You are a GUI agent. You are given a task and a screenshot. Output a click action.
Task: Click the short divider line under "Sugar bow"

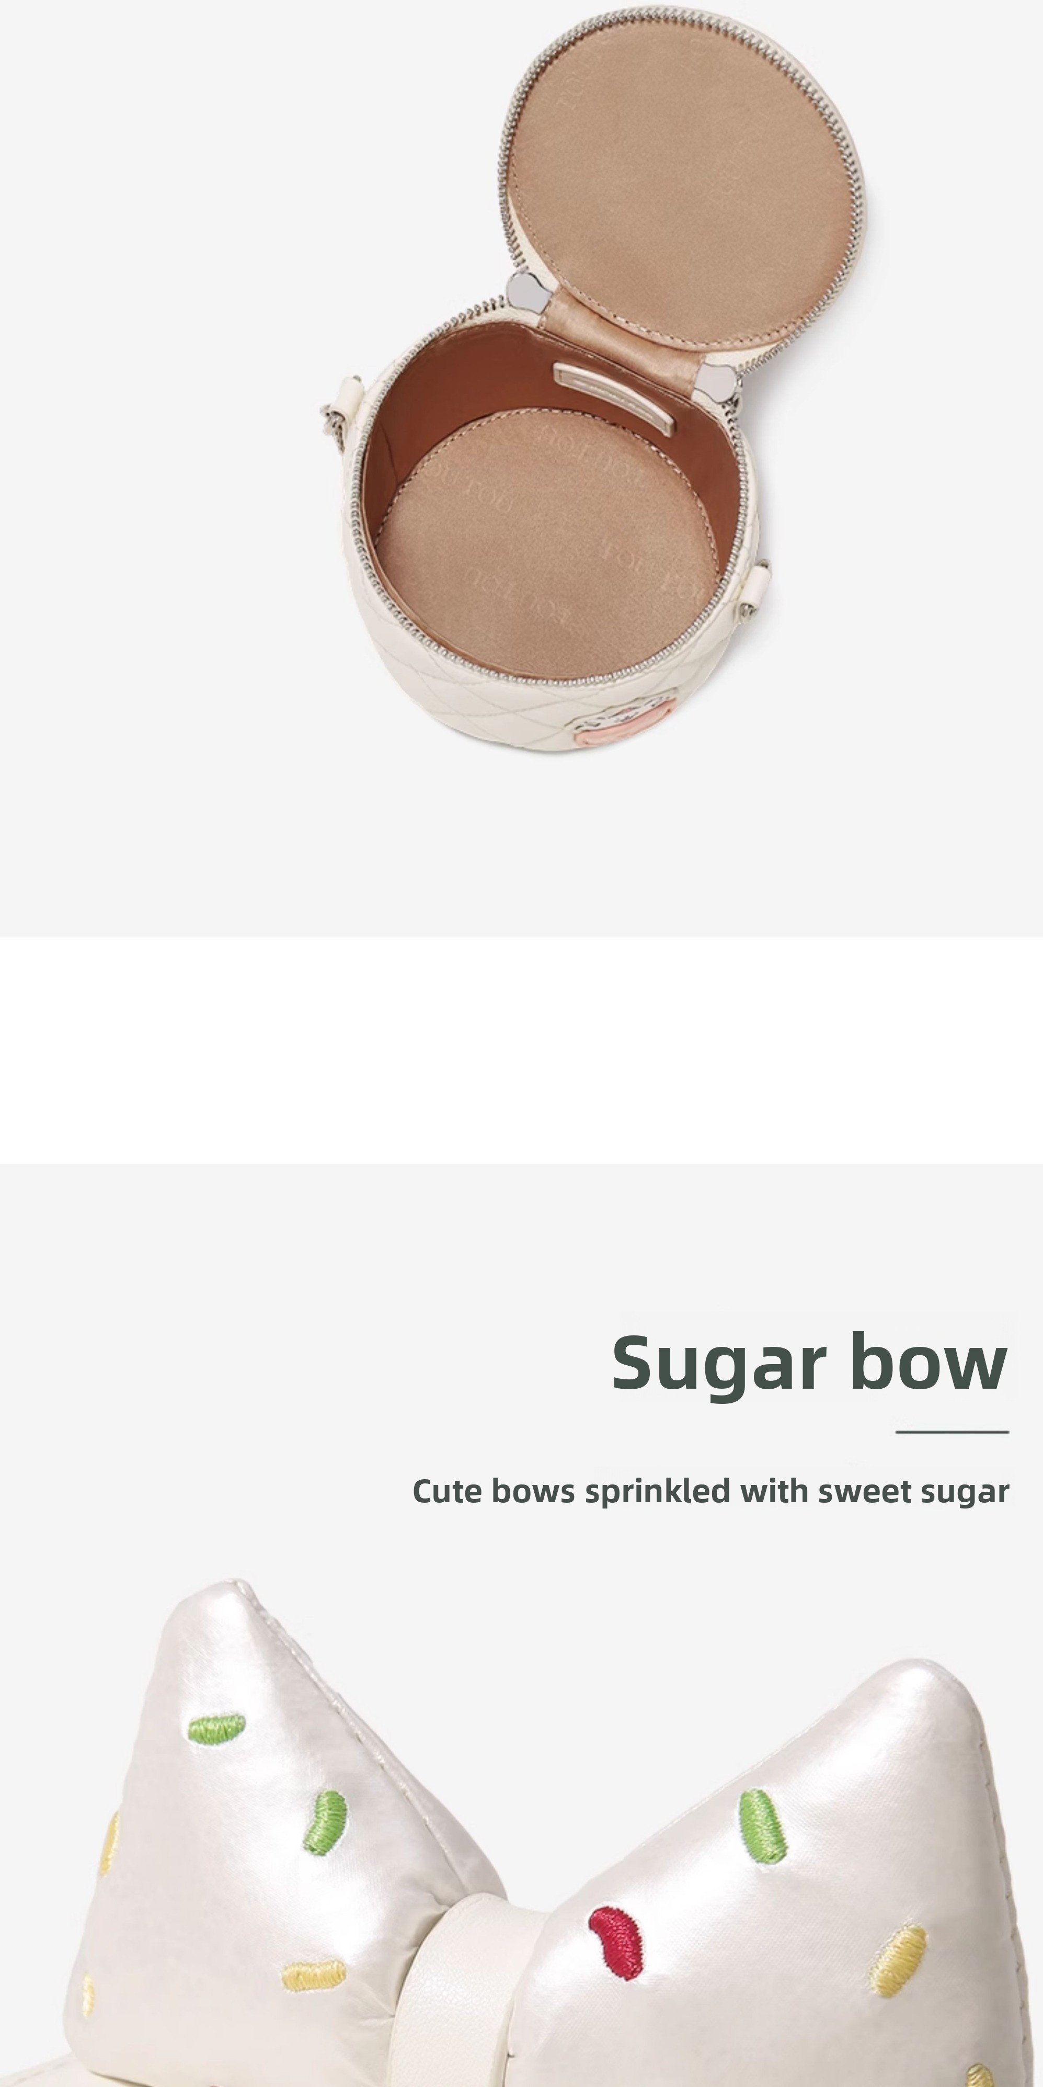(952, 1432)
